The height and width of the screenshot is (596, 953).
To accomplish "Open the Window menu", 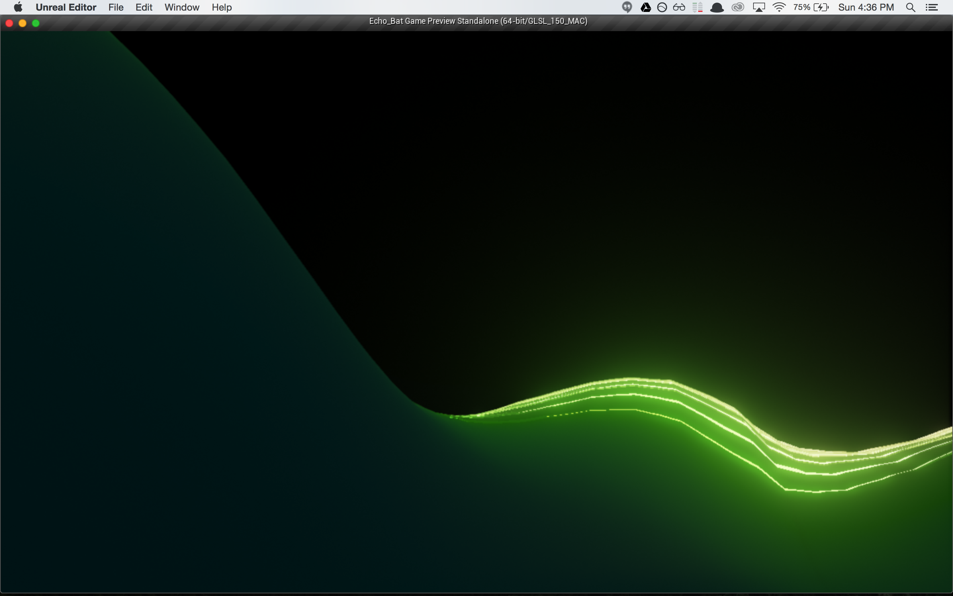I will click(x=182, y=7).
